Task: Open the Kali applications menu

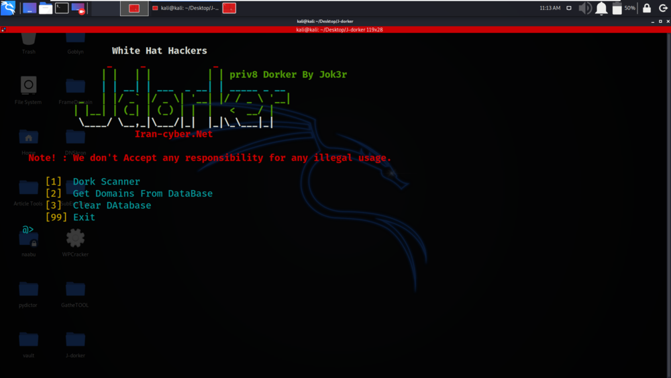Action: click(8, 7)
